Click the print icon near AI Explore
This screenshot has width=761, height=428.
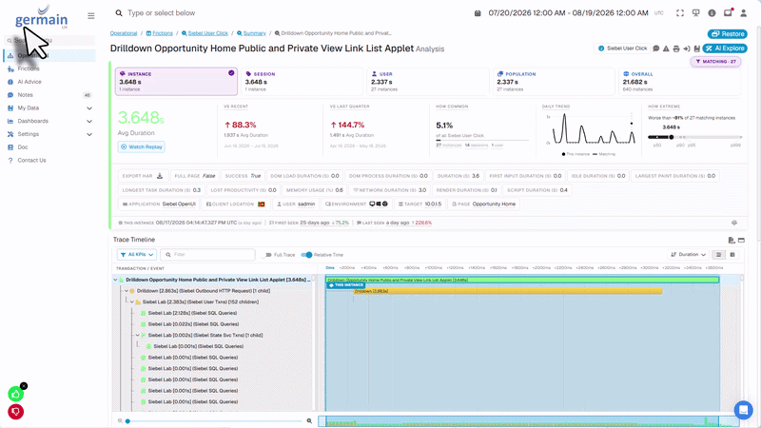676,49
